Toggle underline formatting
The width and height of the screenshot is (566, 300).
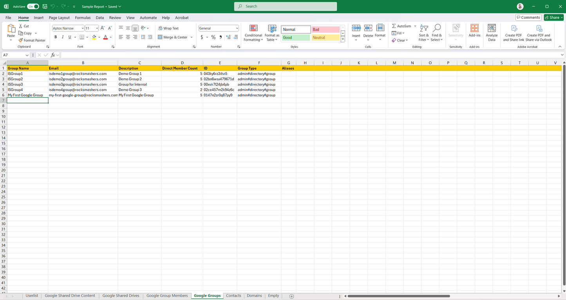(x=70, y=37)
